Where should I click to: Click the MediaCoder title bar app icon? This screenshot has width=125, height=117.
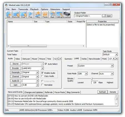pyautogui.click(x=6, y=5)
